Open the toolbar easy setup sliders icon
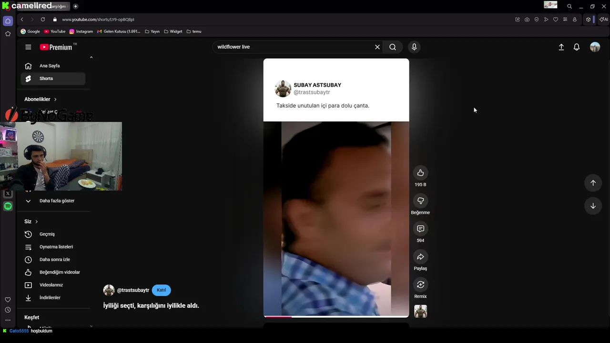Screen dimensions: 610x343 tap(565, 20)
